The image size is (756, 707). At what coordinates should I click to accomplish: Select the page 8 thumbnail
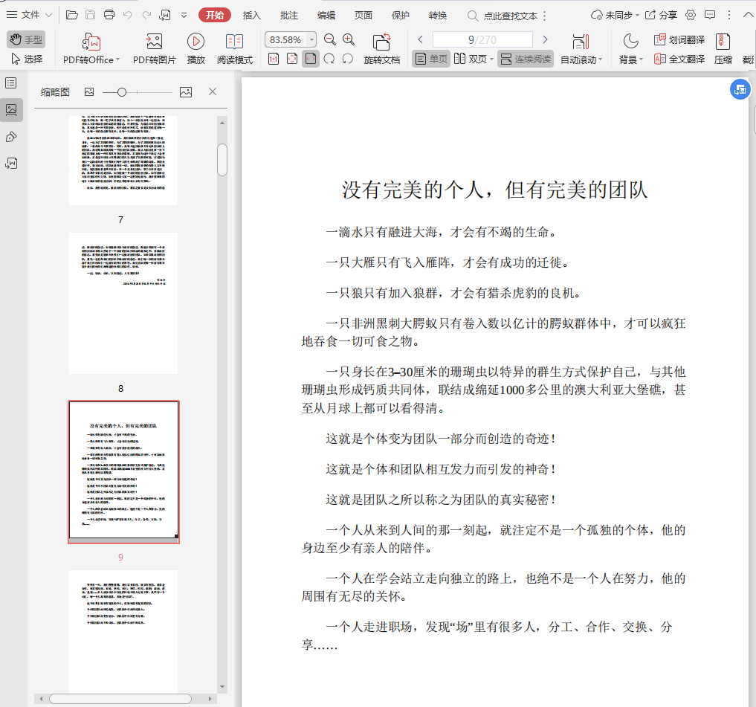(x=123, y=303)
